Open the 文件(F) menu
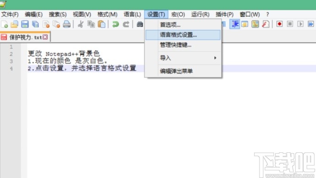The image size is (316, 178). (x=10, y=15)
